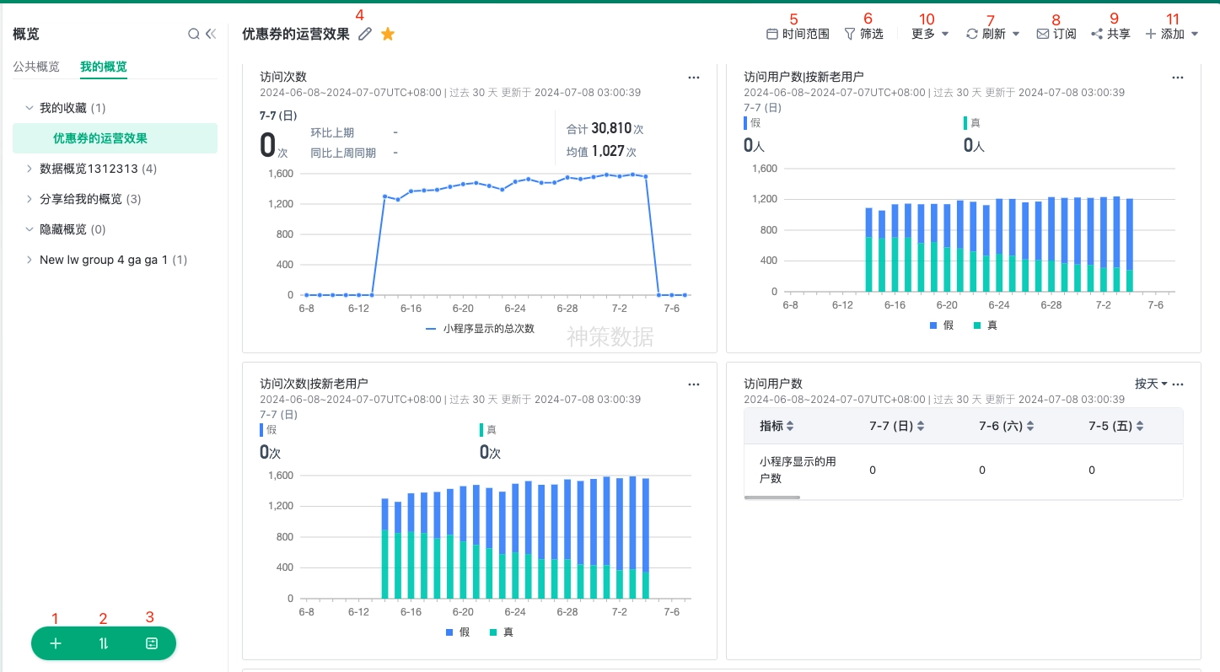This screenshot has width=1220, height=672.
Task: Expand the New lw group 4 ga ga 1 folder
Action: tap(30, 260)
